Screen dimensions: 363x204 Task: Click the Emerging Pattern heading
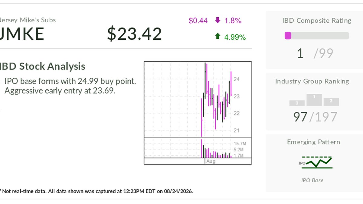314,142
